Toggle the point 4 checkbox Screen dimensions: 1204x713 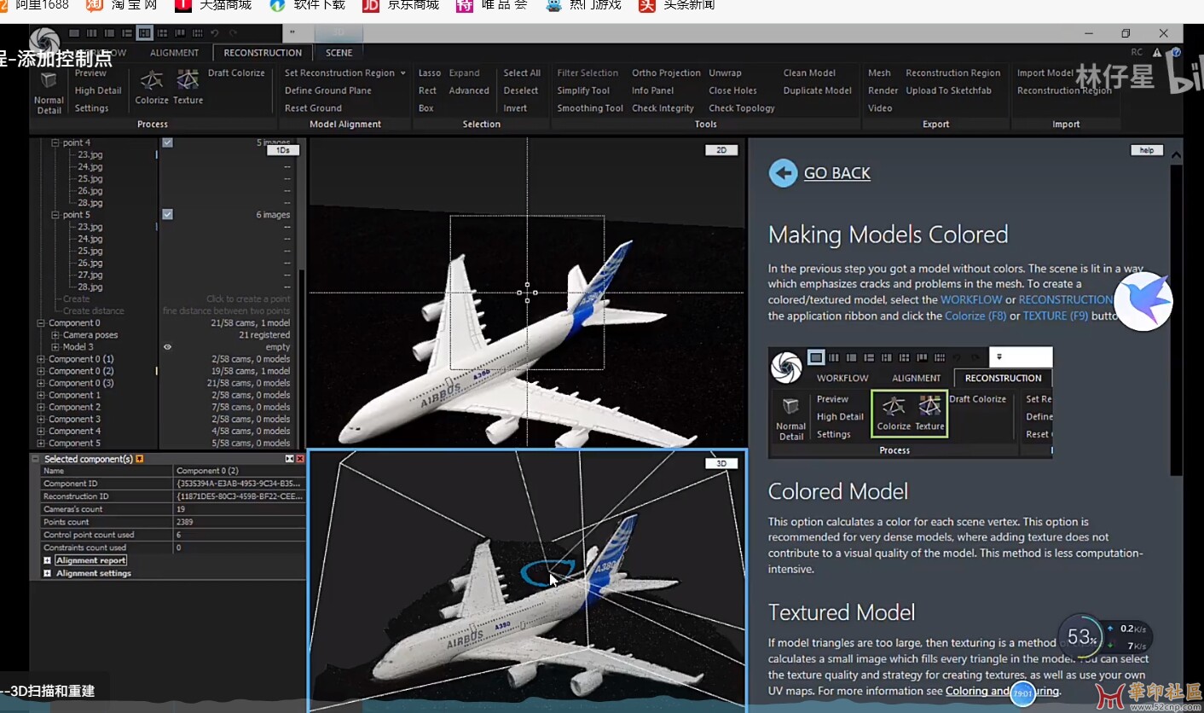click(168, 142)
